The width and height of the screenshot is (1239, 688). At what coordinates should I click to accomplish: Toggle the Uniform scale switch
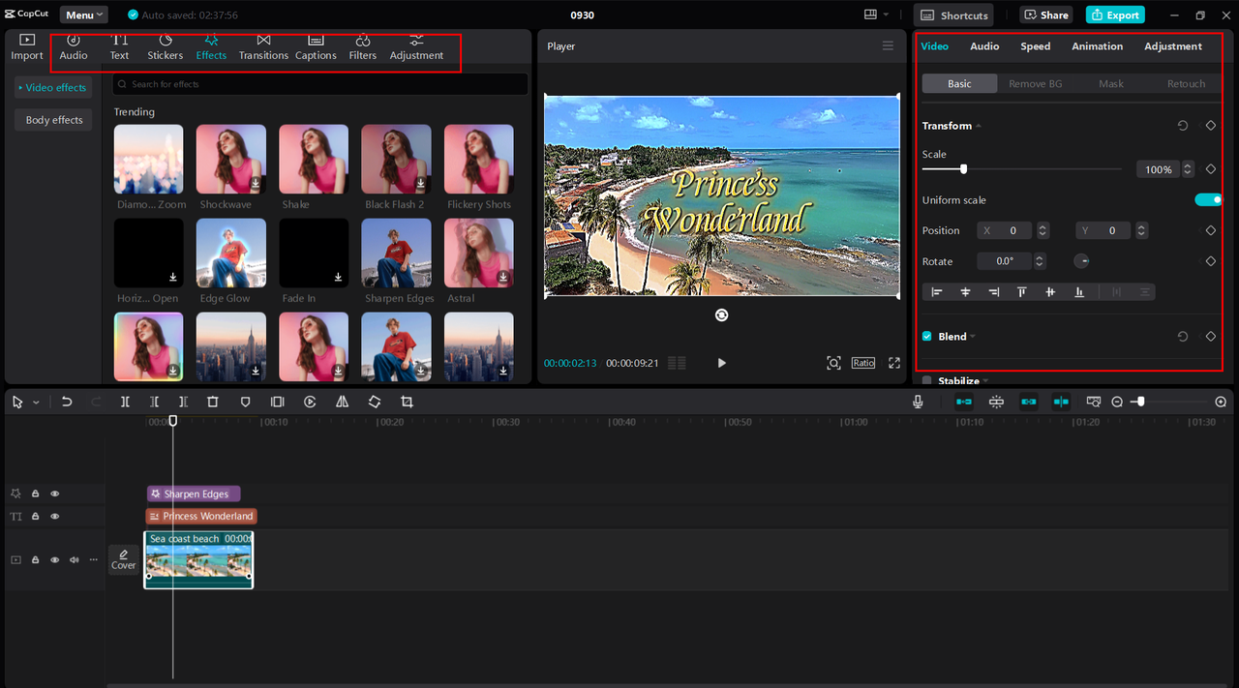coord(1208,199)
